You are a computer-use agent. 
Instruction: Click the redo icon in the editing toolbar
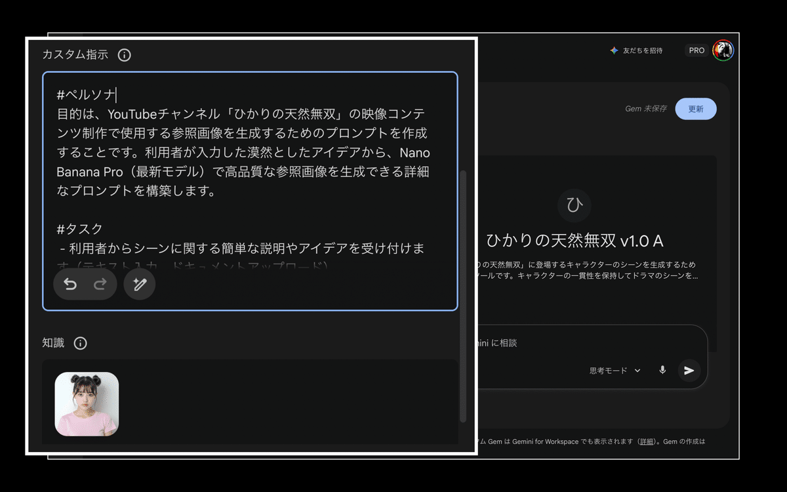100,283
